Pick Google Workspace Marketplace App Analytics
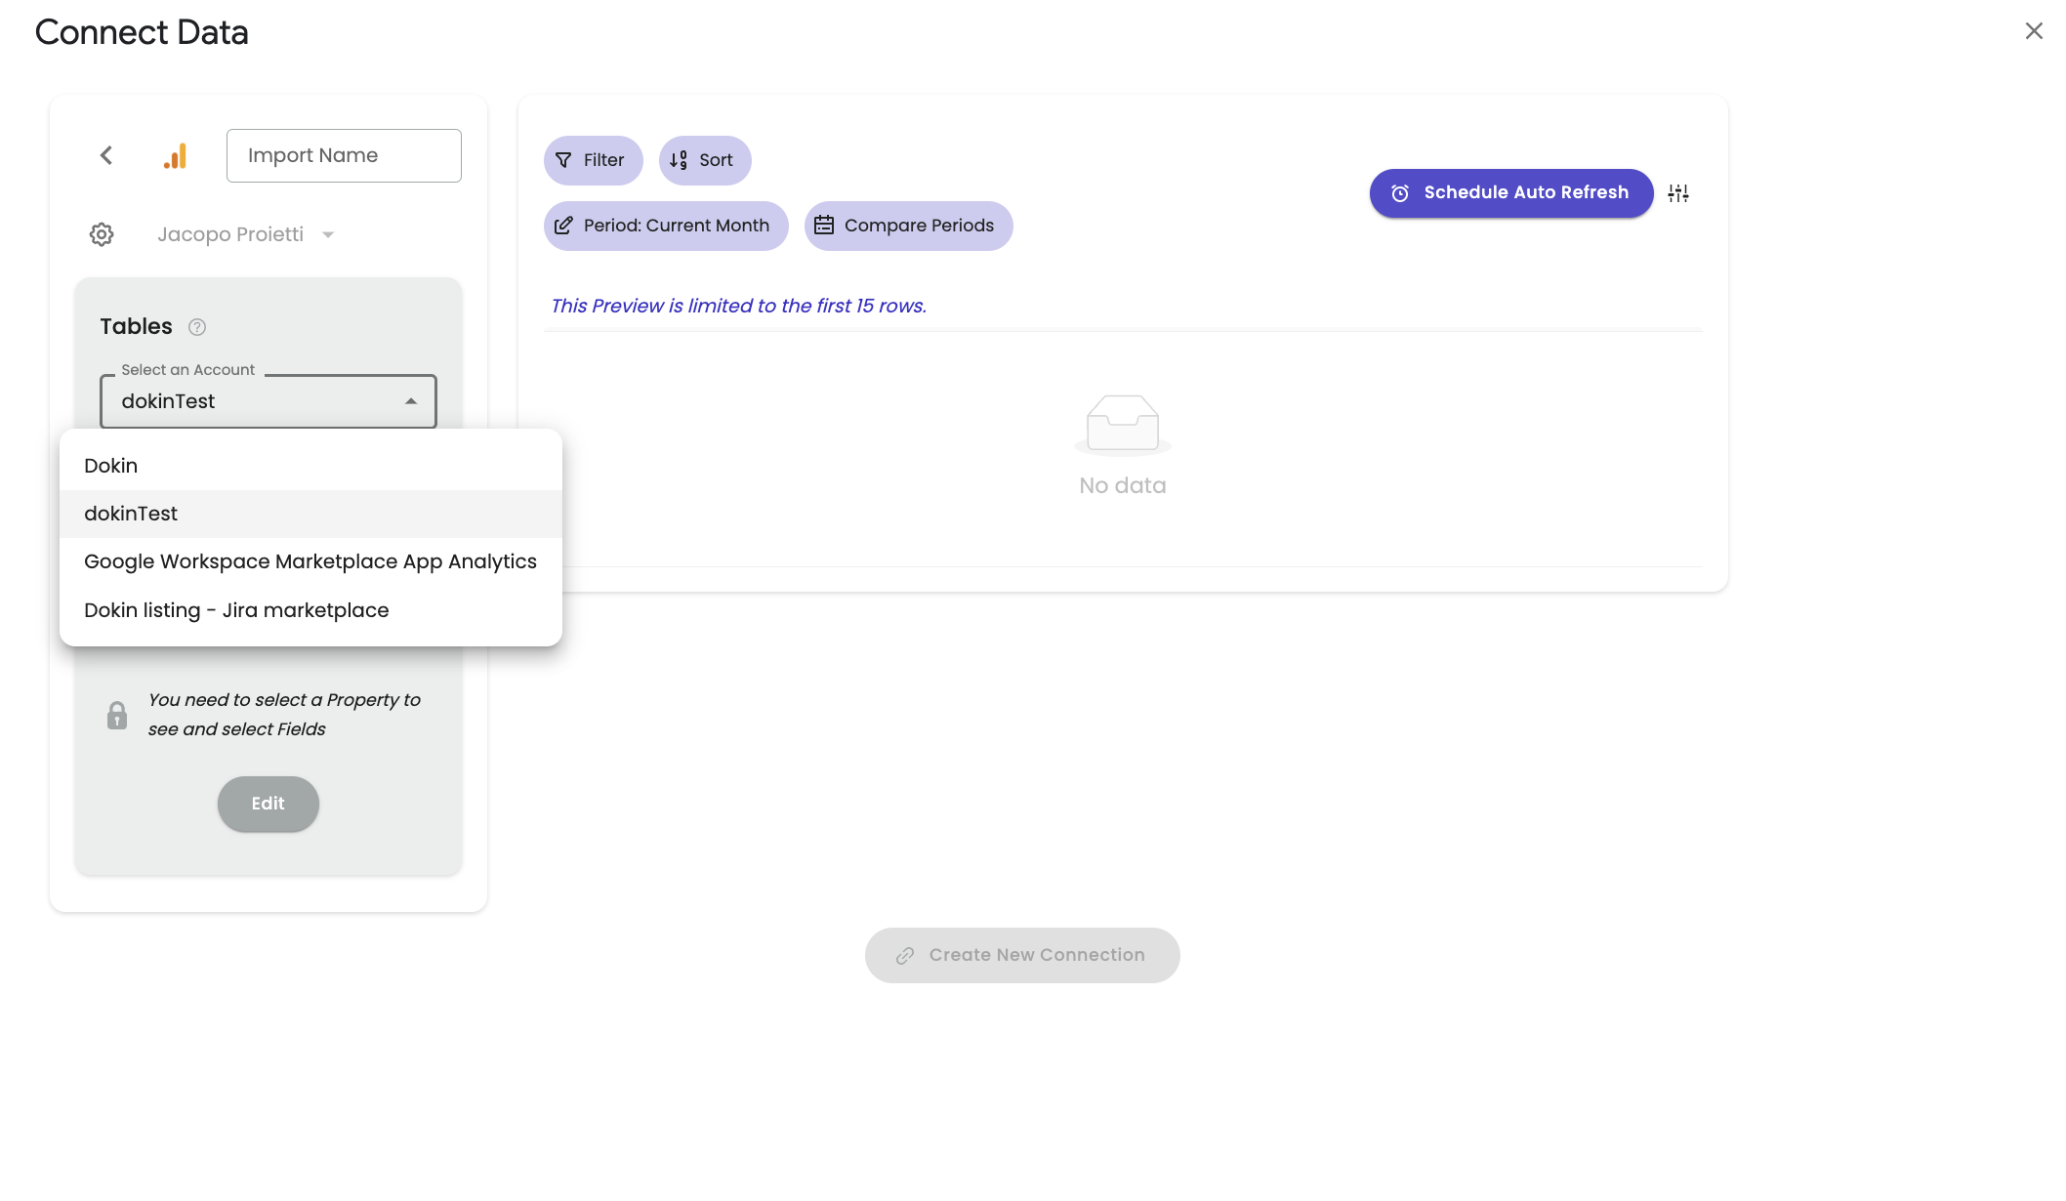 310,561
